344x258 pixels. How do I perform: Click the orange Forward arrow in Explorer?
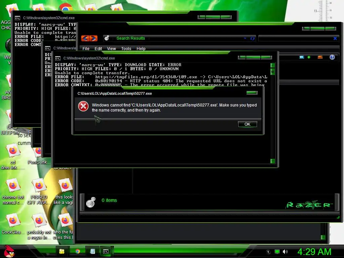[93, 38]
